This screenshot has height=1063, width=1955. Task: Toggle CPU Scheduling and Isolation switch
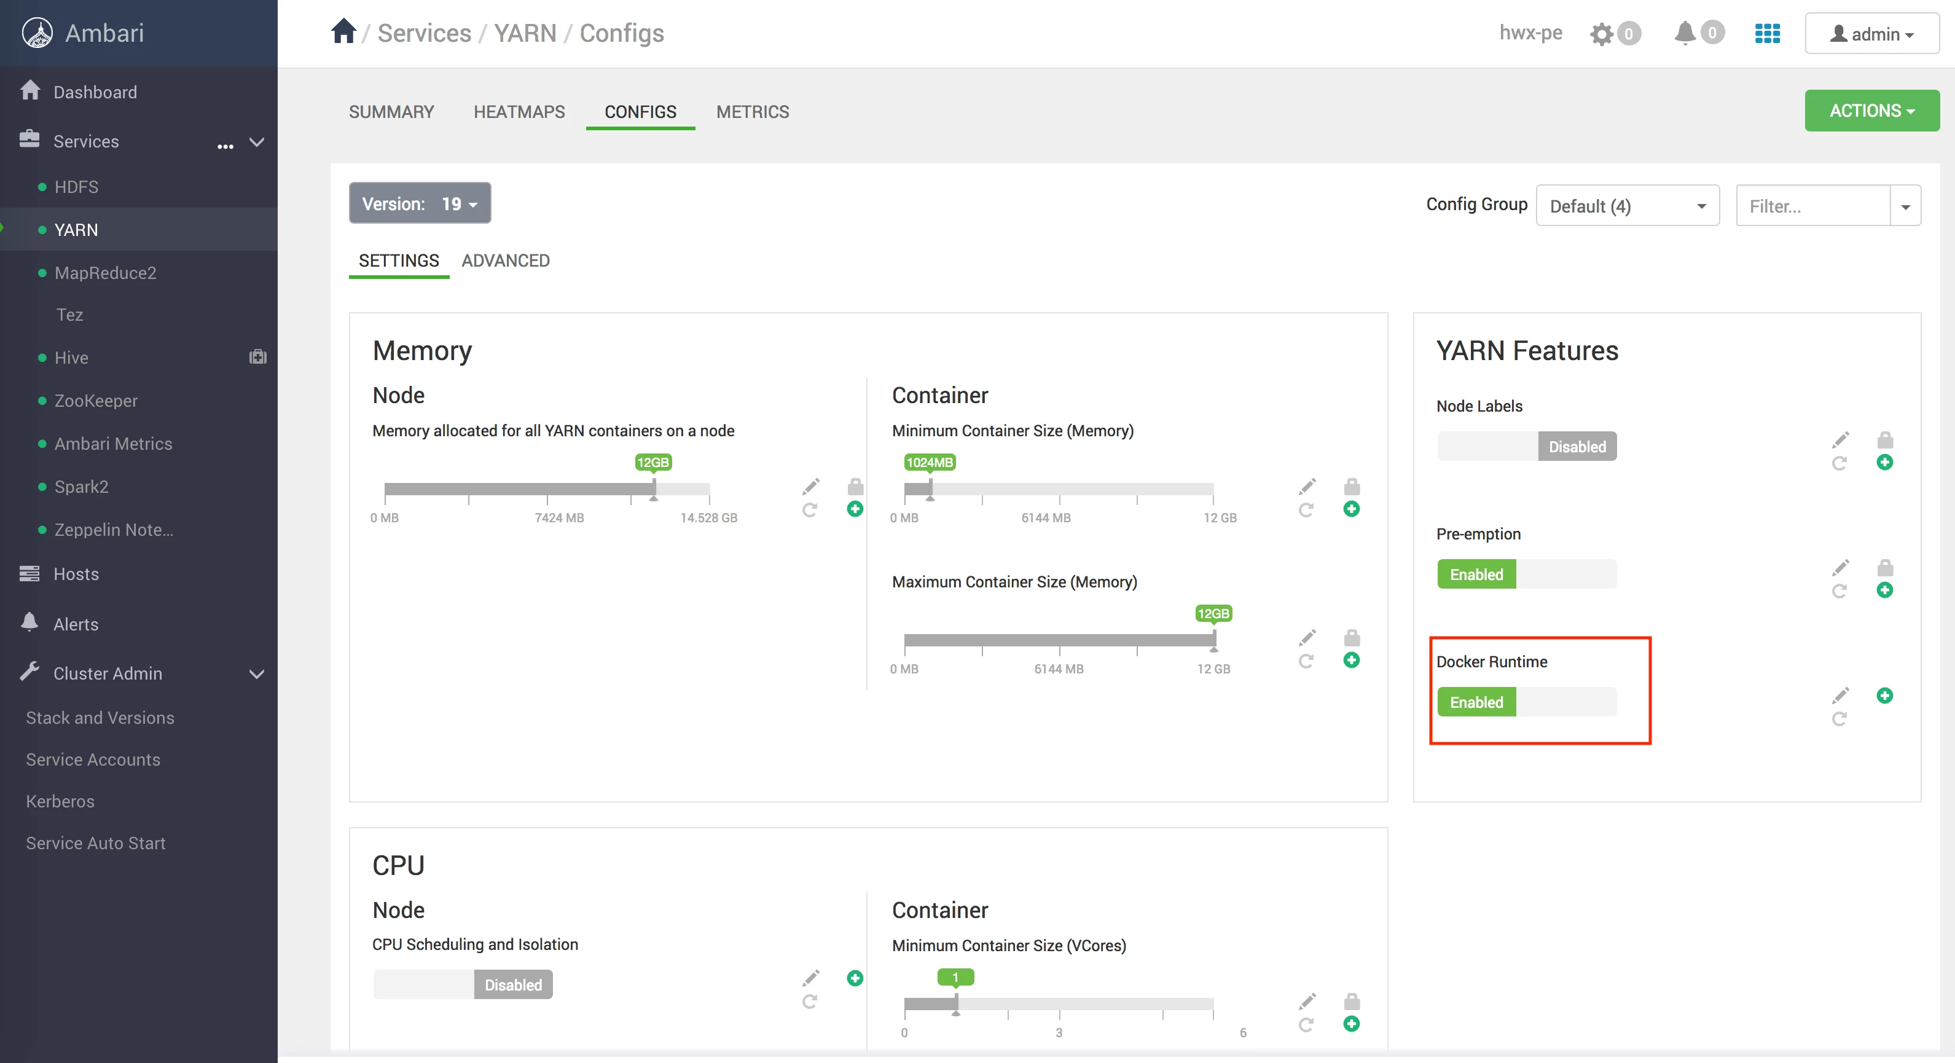463,984
